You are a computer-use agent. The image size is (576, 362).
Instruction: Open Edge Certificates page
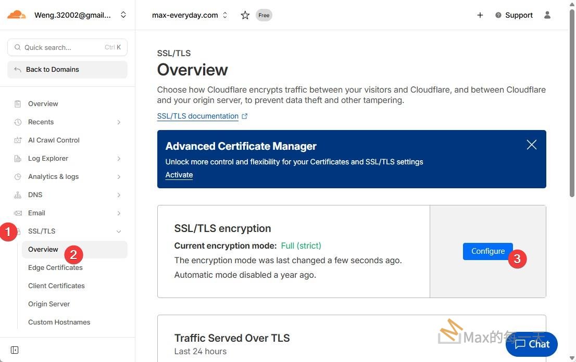(55, 267)
